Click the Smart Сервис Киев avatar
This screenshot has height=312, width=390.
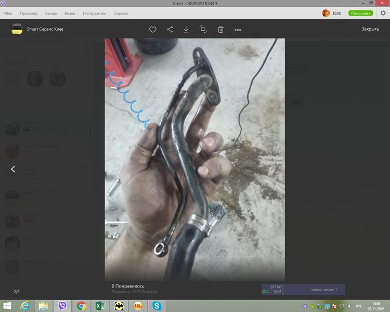[x=17, y=29]
